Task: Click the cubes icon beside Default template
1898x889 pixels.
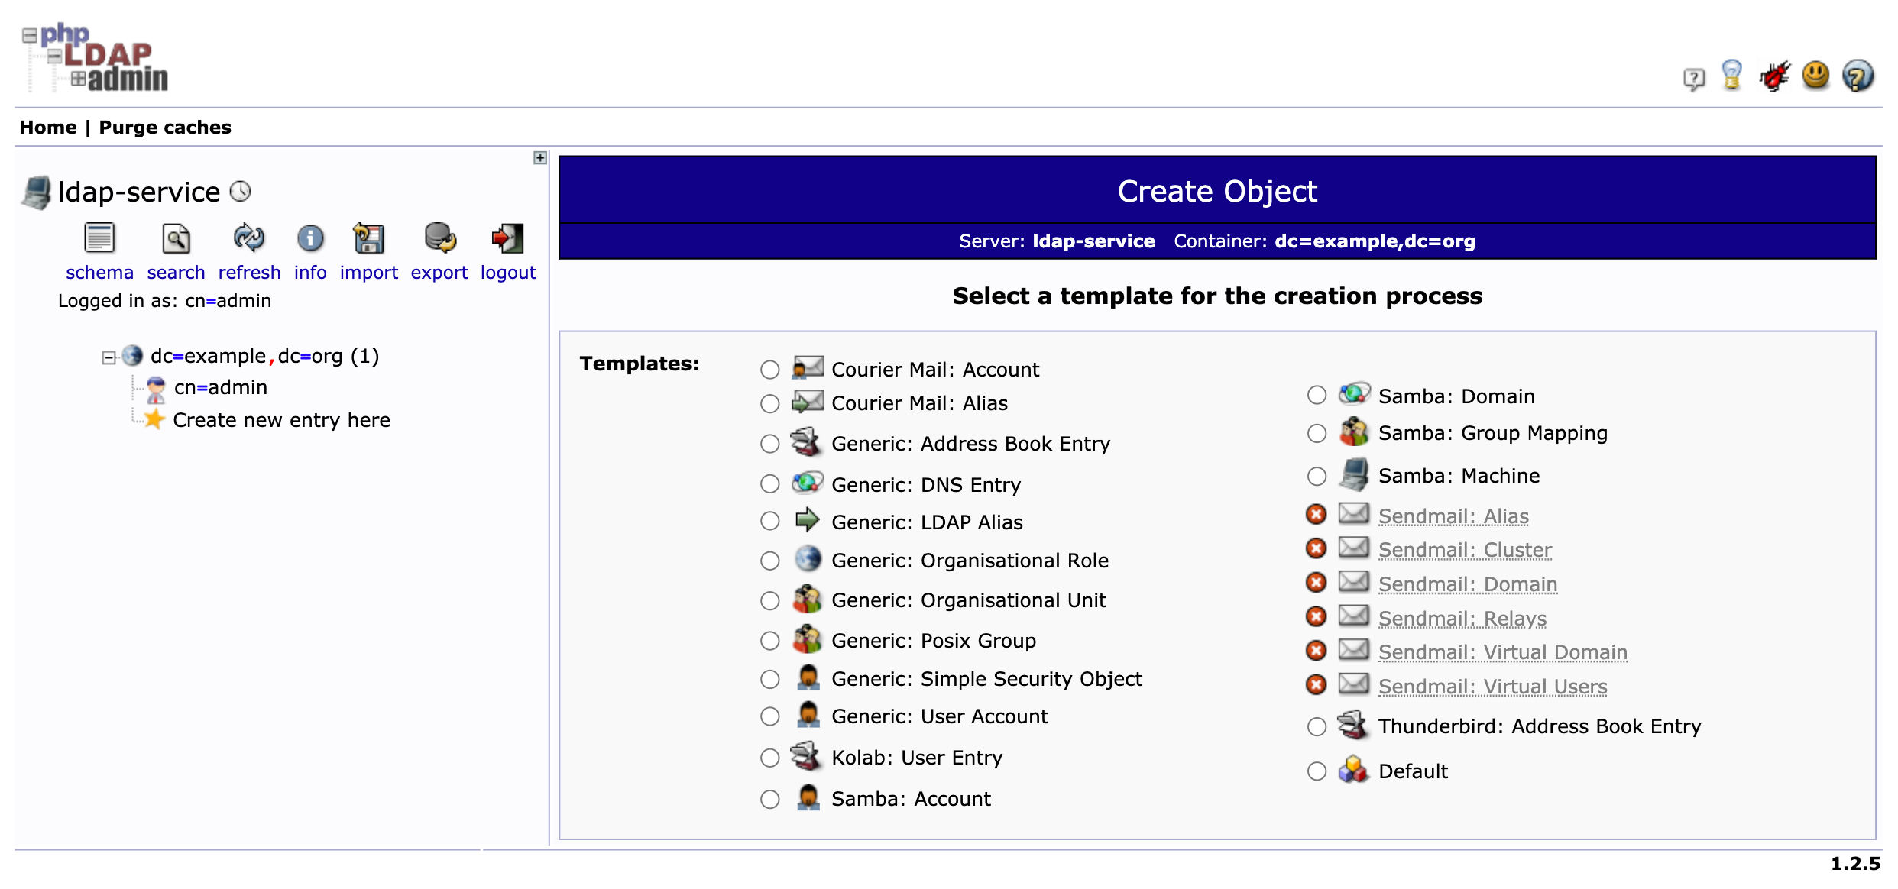Action: point(1353,769)
